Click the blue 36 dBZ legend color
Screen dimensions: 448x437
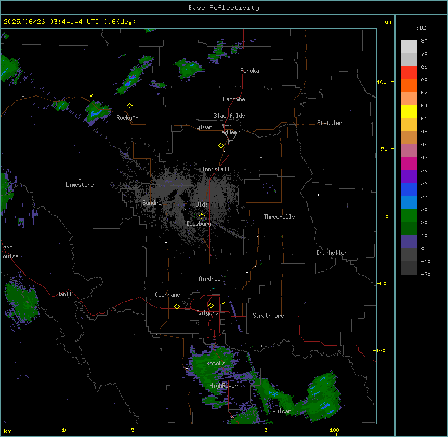click(409, 189)
